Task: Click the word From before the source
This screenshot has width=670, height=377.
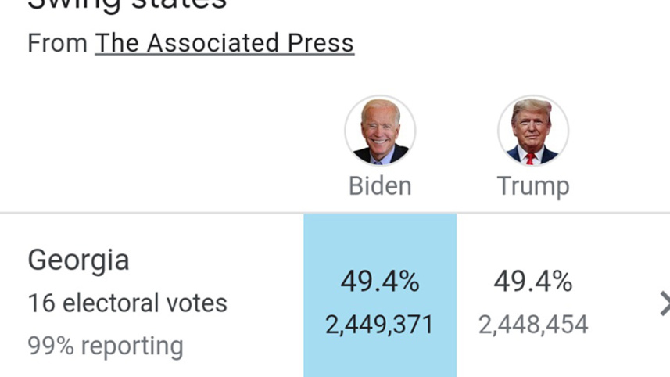Action: (57, 43)
